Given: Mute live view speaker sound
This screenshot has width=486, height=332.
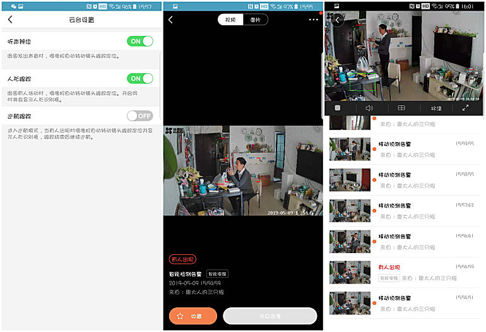Looking at the screenshot, I should point(369,108).
